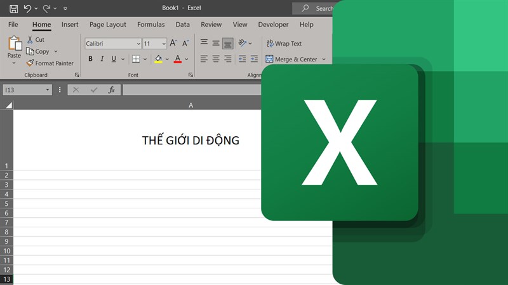Screen dimensions: 508x285
Task: Toggle Italic formatting
Action: (x=102, y=59)
